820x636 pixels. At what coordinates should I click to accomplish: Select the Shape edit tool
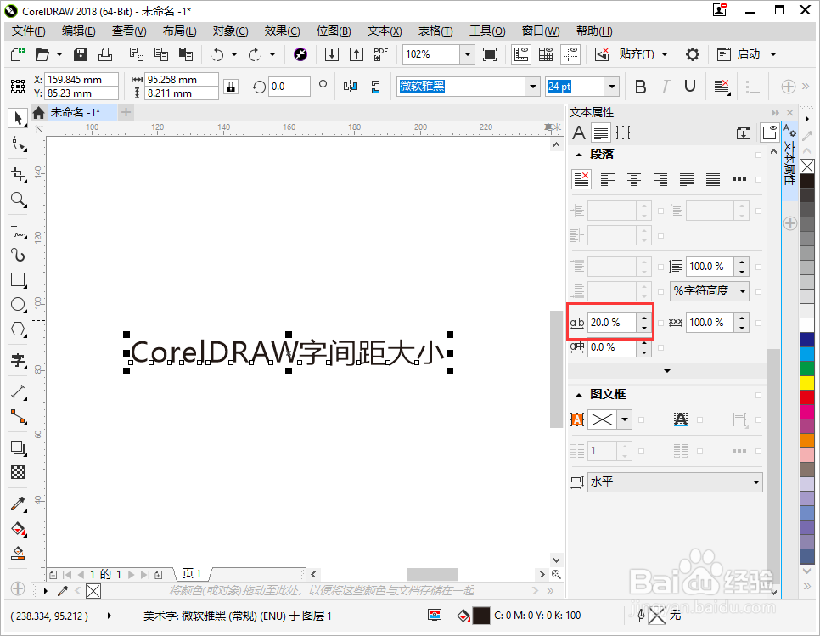(x=19, y=144)
